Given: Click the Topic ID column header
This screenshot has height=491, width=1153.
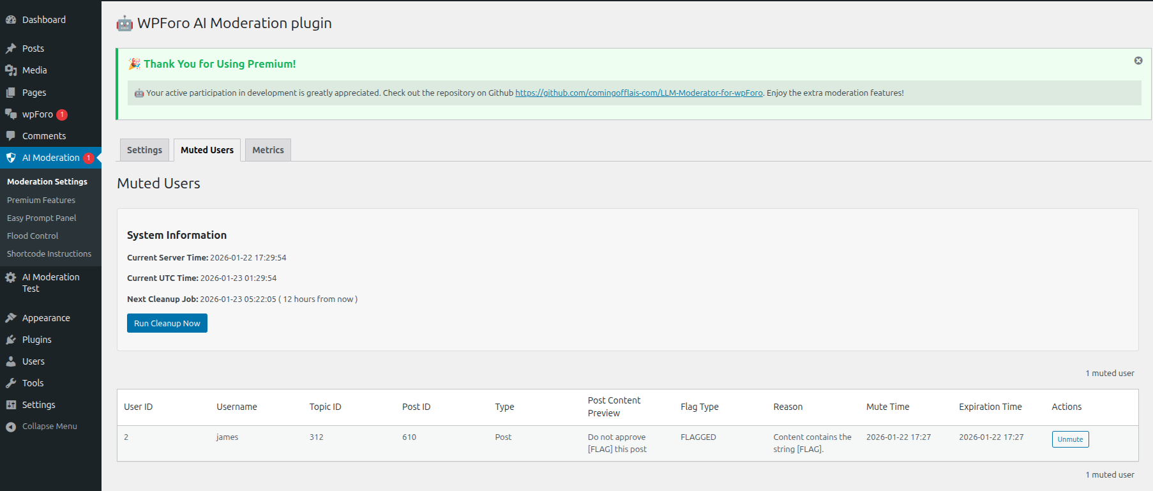Looking at the screenshot, I should (326, 407).
